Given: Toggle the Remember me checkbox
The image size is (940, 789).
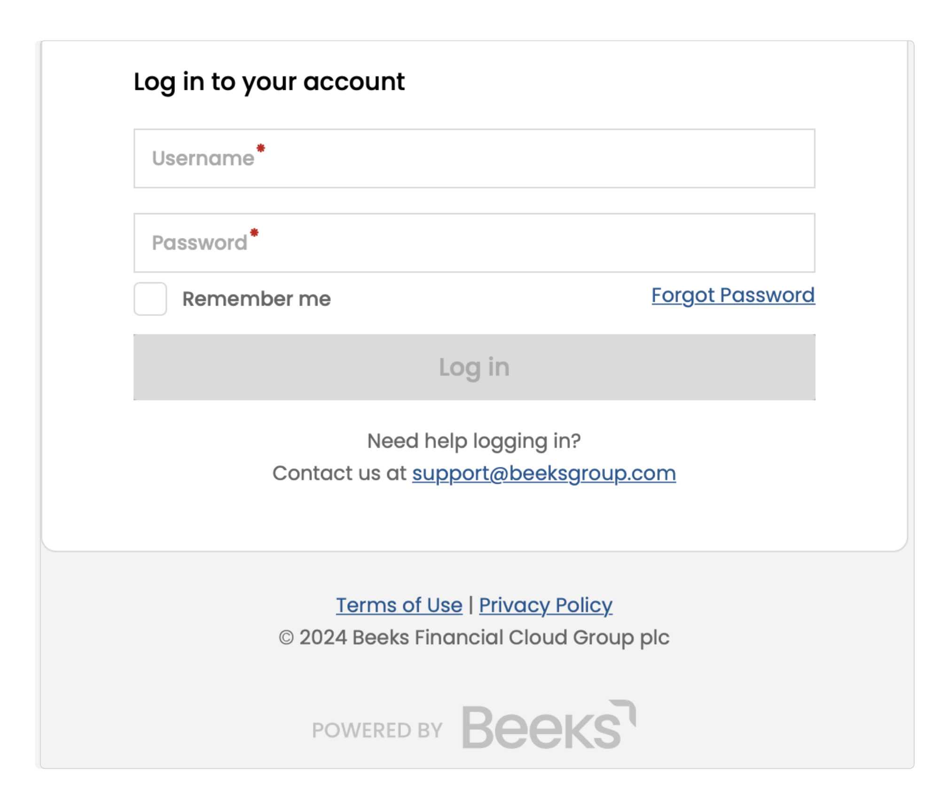Looking at the screenshot, I should [x=150, y=299].
